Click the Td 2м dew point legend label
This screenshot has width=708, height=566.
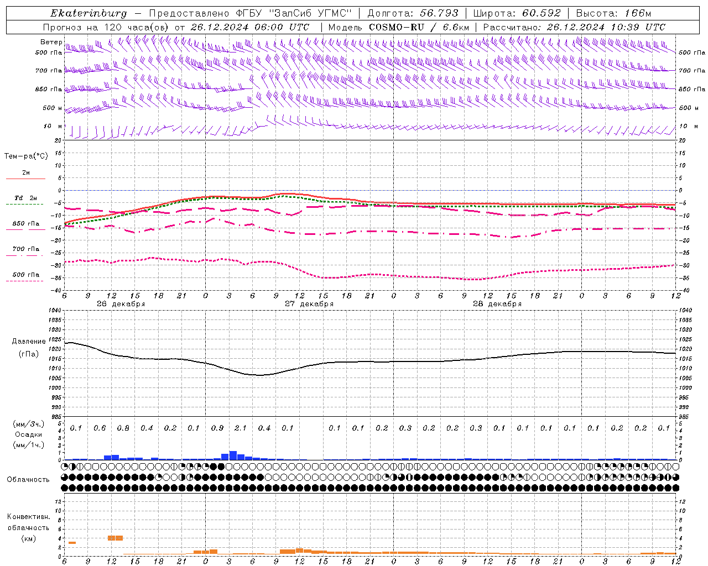[26, 198]
